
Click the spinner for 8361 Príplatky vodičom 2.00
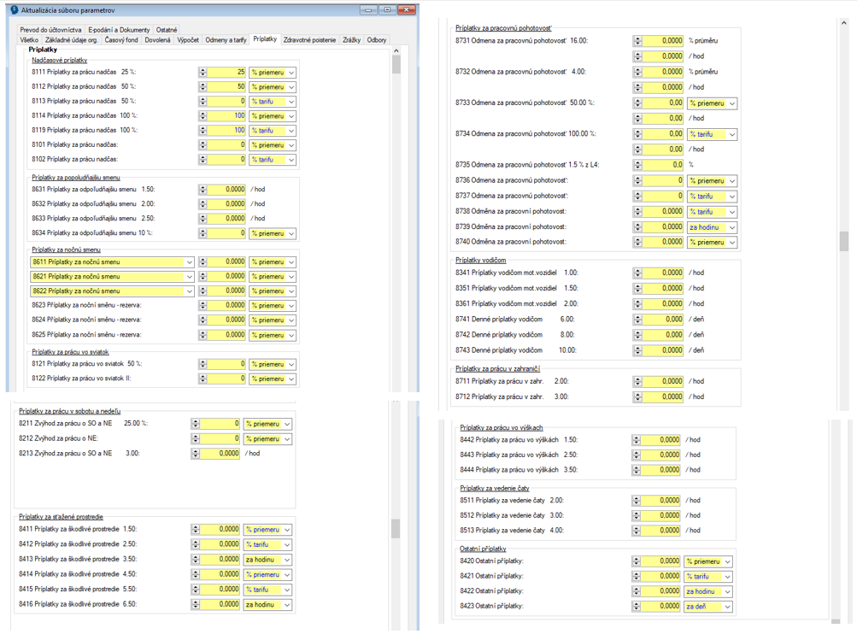(x=637, y=304)
